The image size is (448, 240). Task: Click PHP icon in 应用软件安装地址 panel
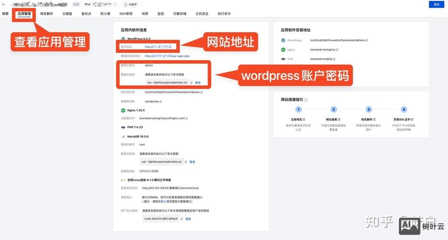click(283, 59)
